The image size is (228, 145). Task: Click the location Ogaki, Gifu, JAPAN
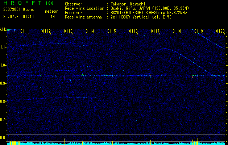pyautogui.click(x=130, y=9)
